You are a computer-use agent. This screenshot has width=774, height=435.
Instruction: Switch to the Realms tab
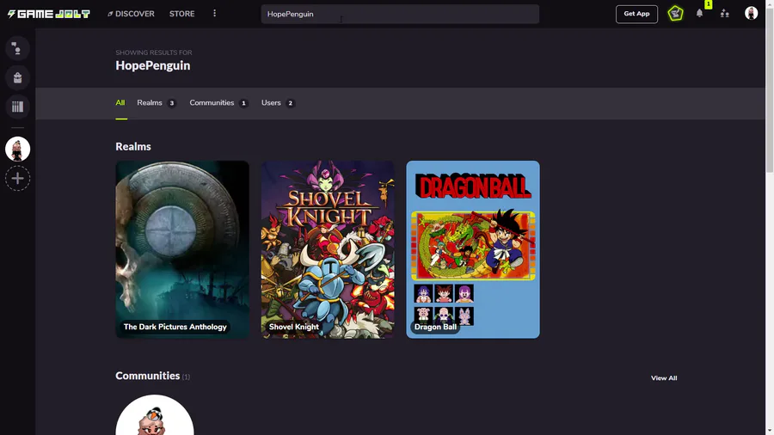coord(156,102)
